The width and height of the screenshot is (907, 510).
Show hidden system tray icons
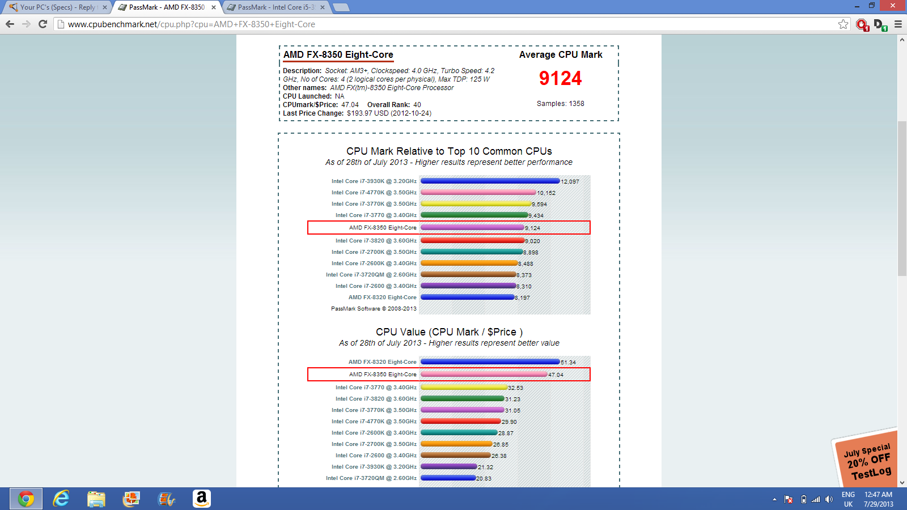click(x=774, y=499)
